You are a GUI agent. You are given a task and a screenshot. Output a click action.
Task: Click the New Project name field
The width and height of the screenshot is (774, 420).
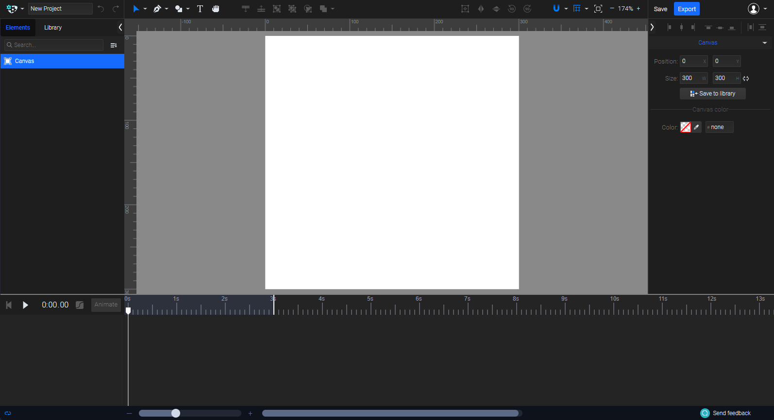pyautogui.click(x=60, y=9)
